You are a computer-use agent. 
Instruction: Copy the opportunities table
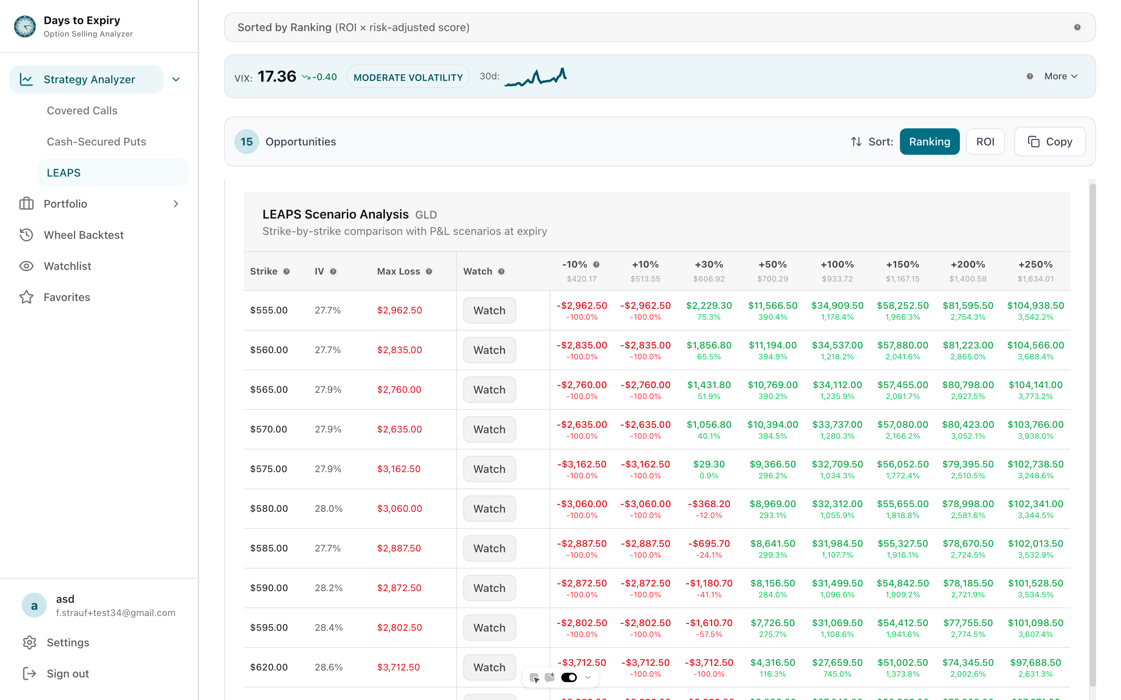click(1050, 141)
